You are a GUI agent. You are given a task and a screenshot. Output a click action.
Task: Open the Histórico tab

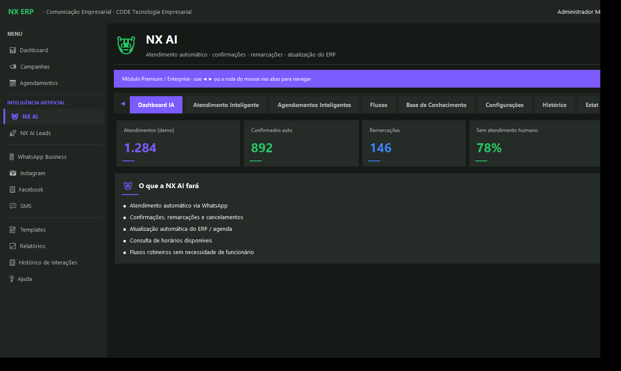coord(555,105)
